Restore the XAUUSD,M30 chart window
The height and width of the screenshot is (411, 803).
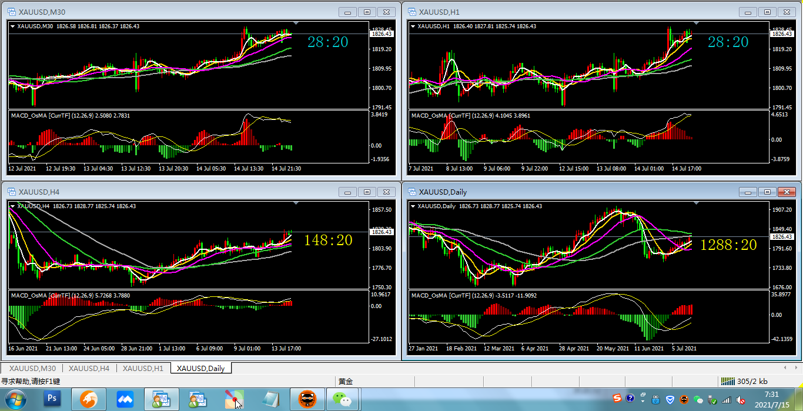pos(367,12)
